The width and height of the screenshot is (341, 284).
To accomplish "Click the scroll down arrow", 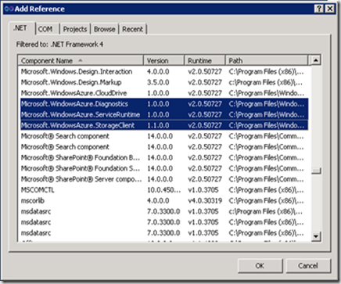I will (316, 236).
